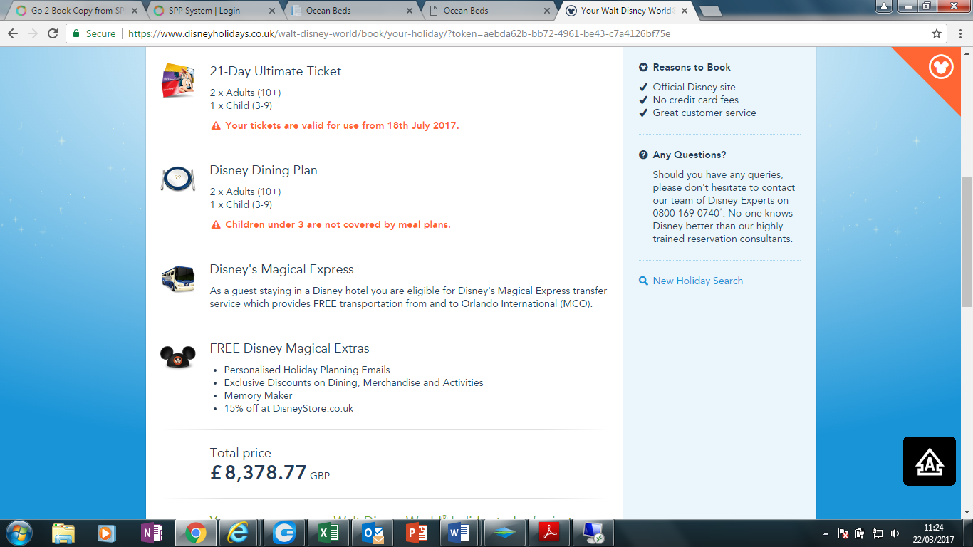
Task: Click the scrollbar down arrow
Action: [967, 512]
